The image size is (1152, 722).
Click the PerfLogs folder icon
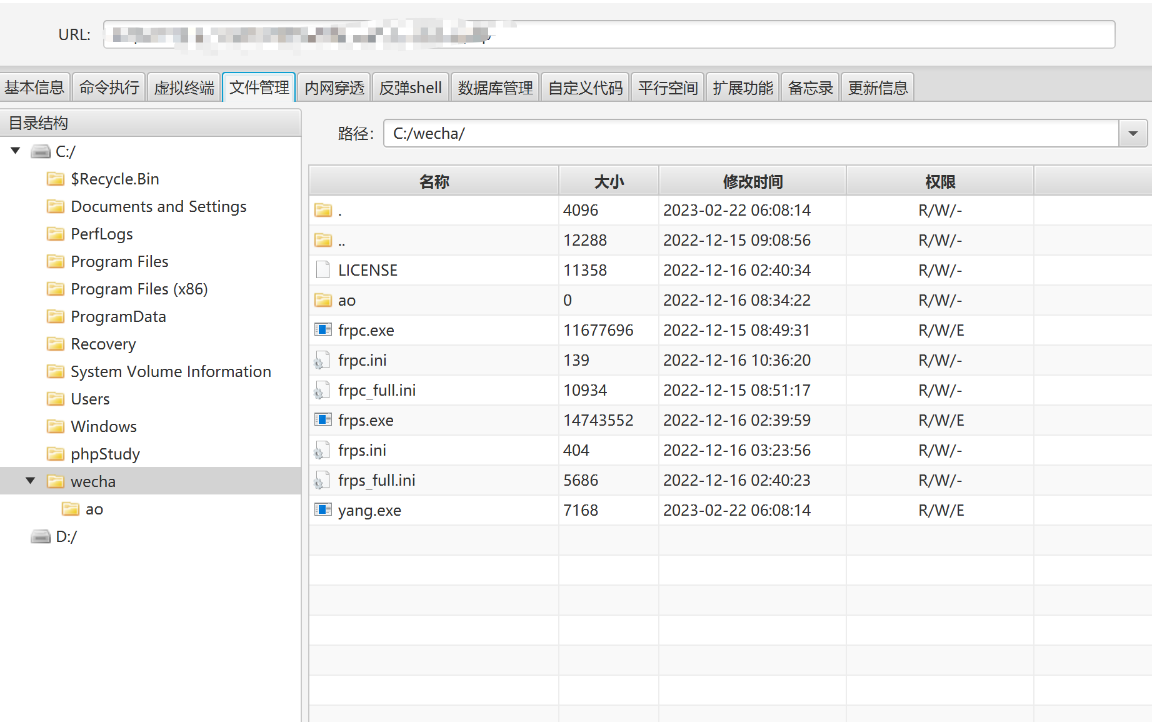coord(56,234)
